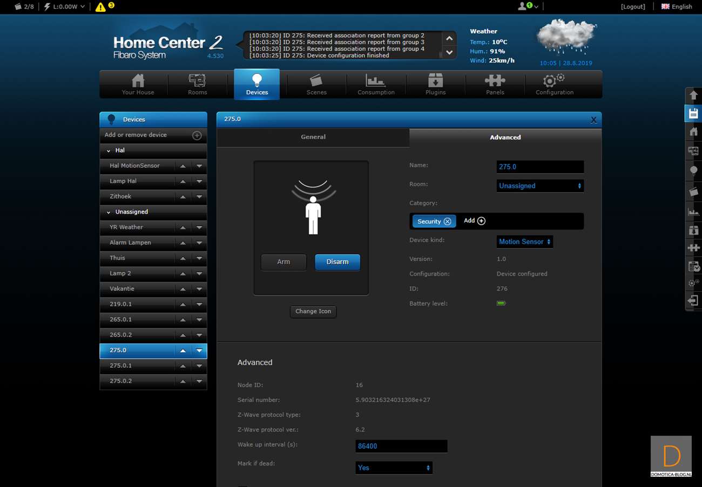The width and height of the screenshot is (702, 487).
Task: Select 275.0.1 in the devices list
Action: (121, 366)
